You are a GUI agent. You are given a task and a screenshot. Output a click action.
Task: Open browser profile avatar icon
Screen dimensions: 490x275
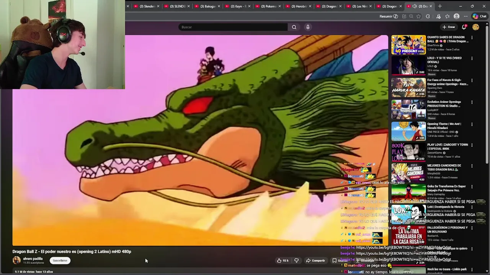[456, 16]
